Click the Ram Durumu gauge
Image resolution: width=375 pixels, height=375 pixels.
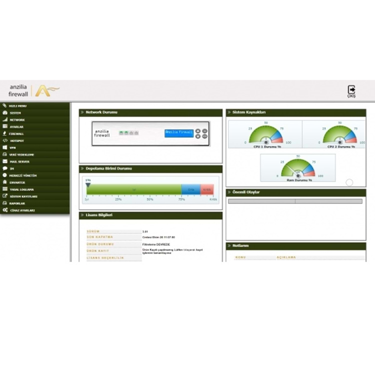[298, 168]
